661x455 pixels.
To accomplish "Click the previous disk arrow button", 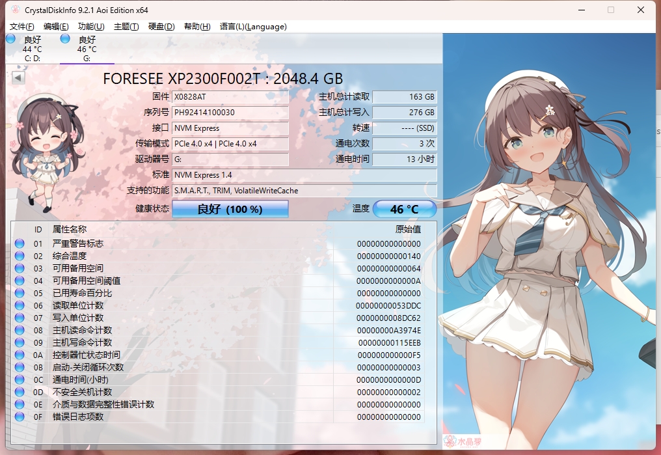I will click(x=18, y=78).
